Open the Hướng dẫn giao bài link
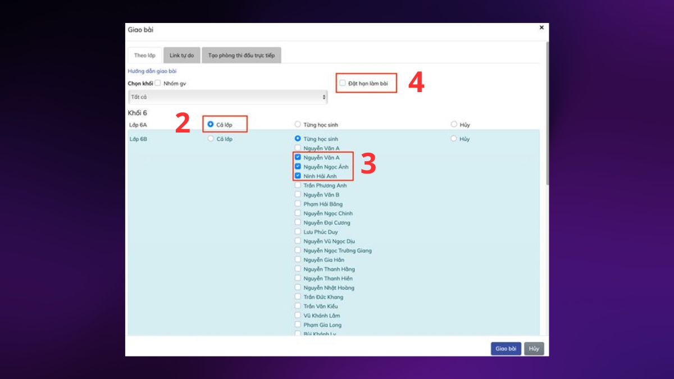 (152, 71)
